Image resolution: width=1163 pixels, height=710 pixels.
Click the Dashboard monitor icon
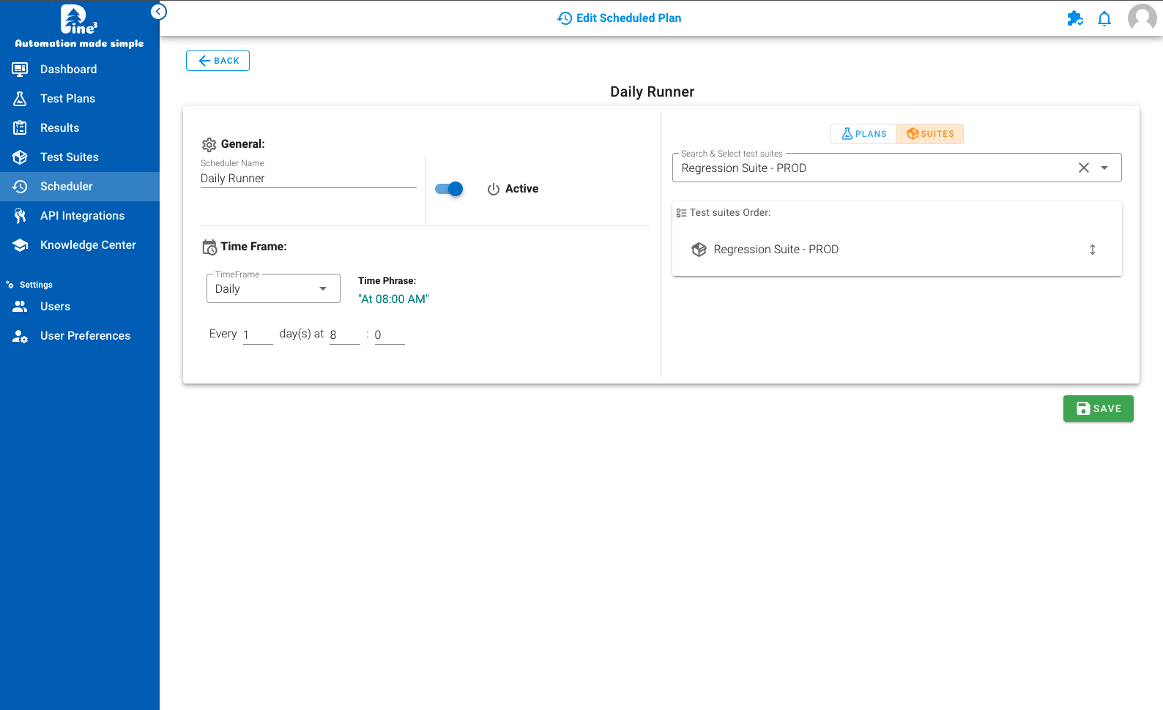(x=21, y=69)
